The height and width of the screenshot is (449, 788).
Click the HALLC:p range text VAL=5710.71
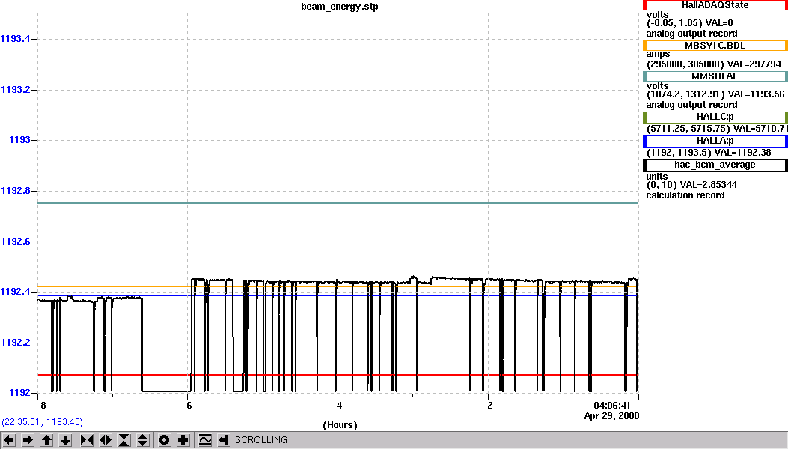click(x=760, y=128)
